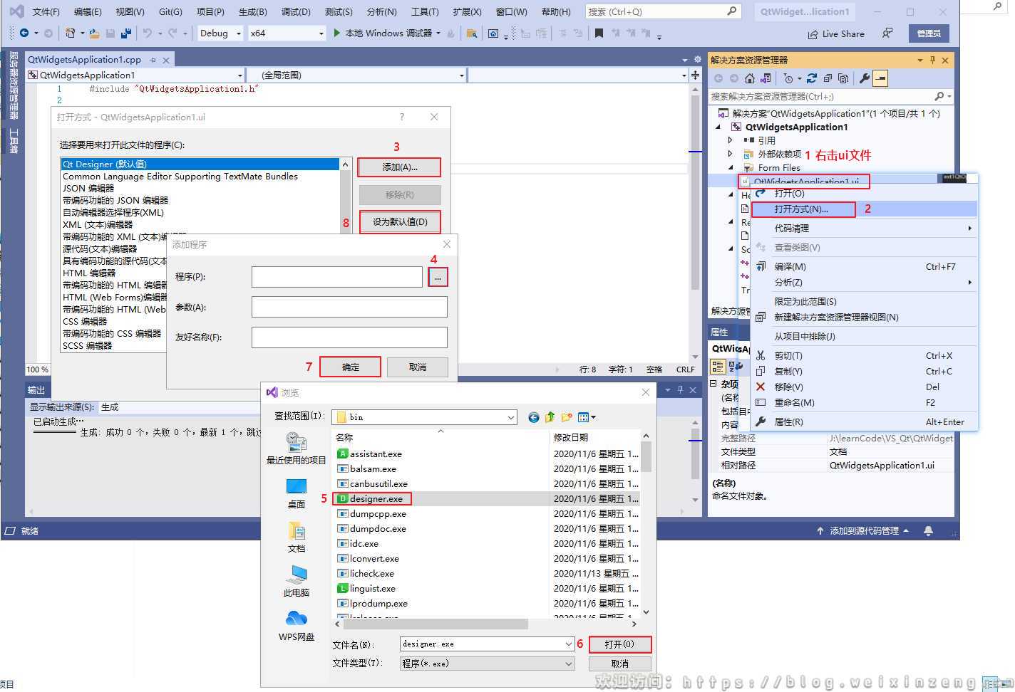The image size is (1015, 692).
Task: Expand the references node in Solution Explorer
Action: (x=731, y=140)
